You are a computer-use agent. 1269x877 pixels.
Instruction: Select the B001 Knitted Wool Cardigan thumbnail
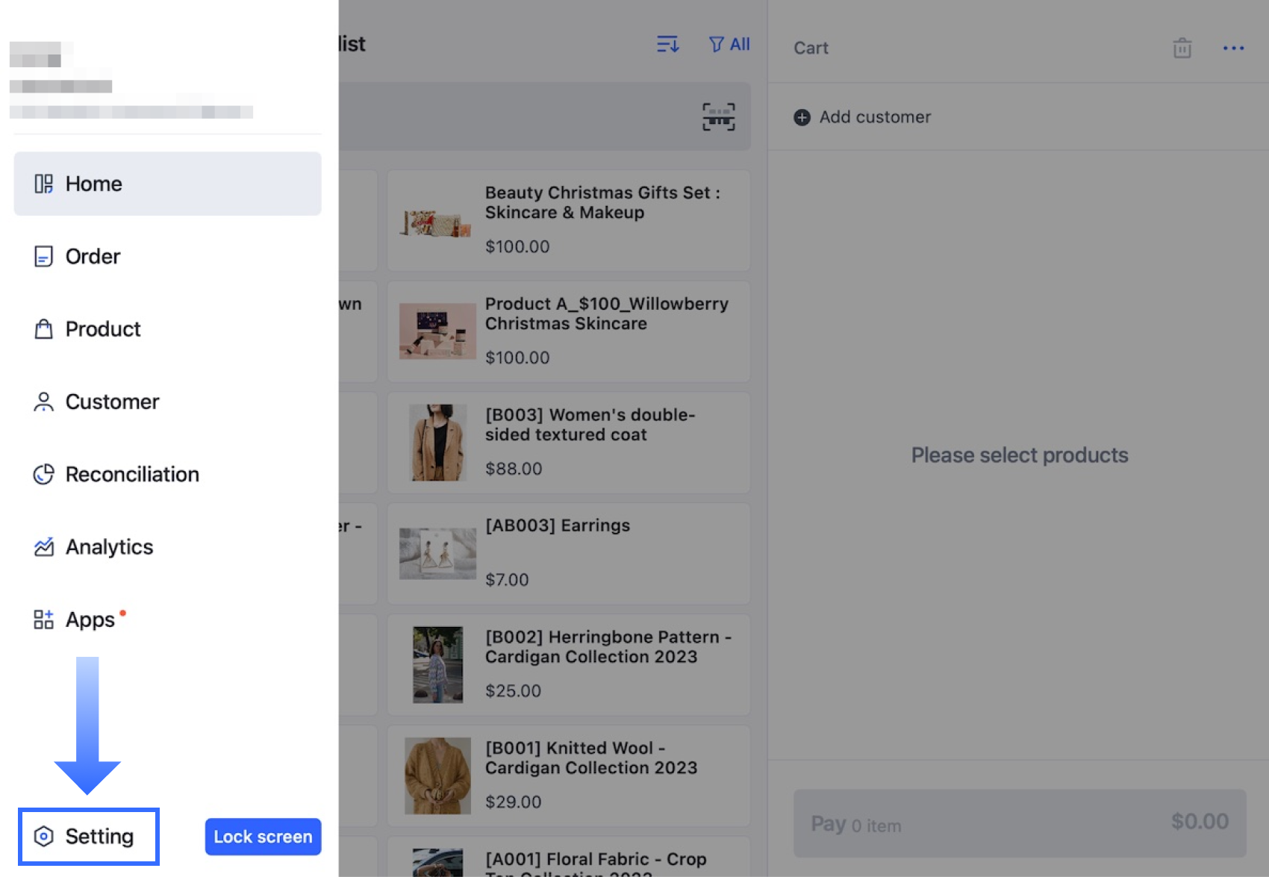click(437, 775)
